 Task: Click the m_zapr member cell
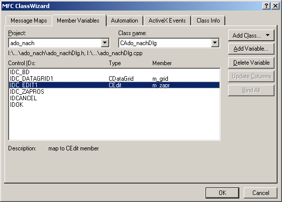161,85
